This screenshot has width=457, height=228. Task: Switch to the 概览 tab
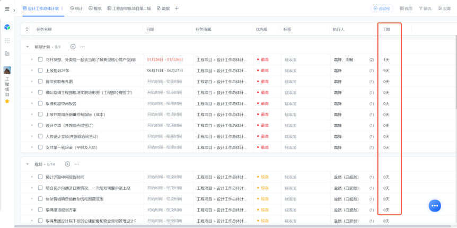tap(95, 8)
